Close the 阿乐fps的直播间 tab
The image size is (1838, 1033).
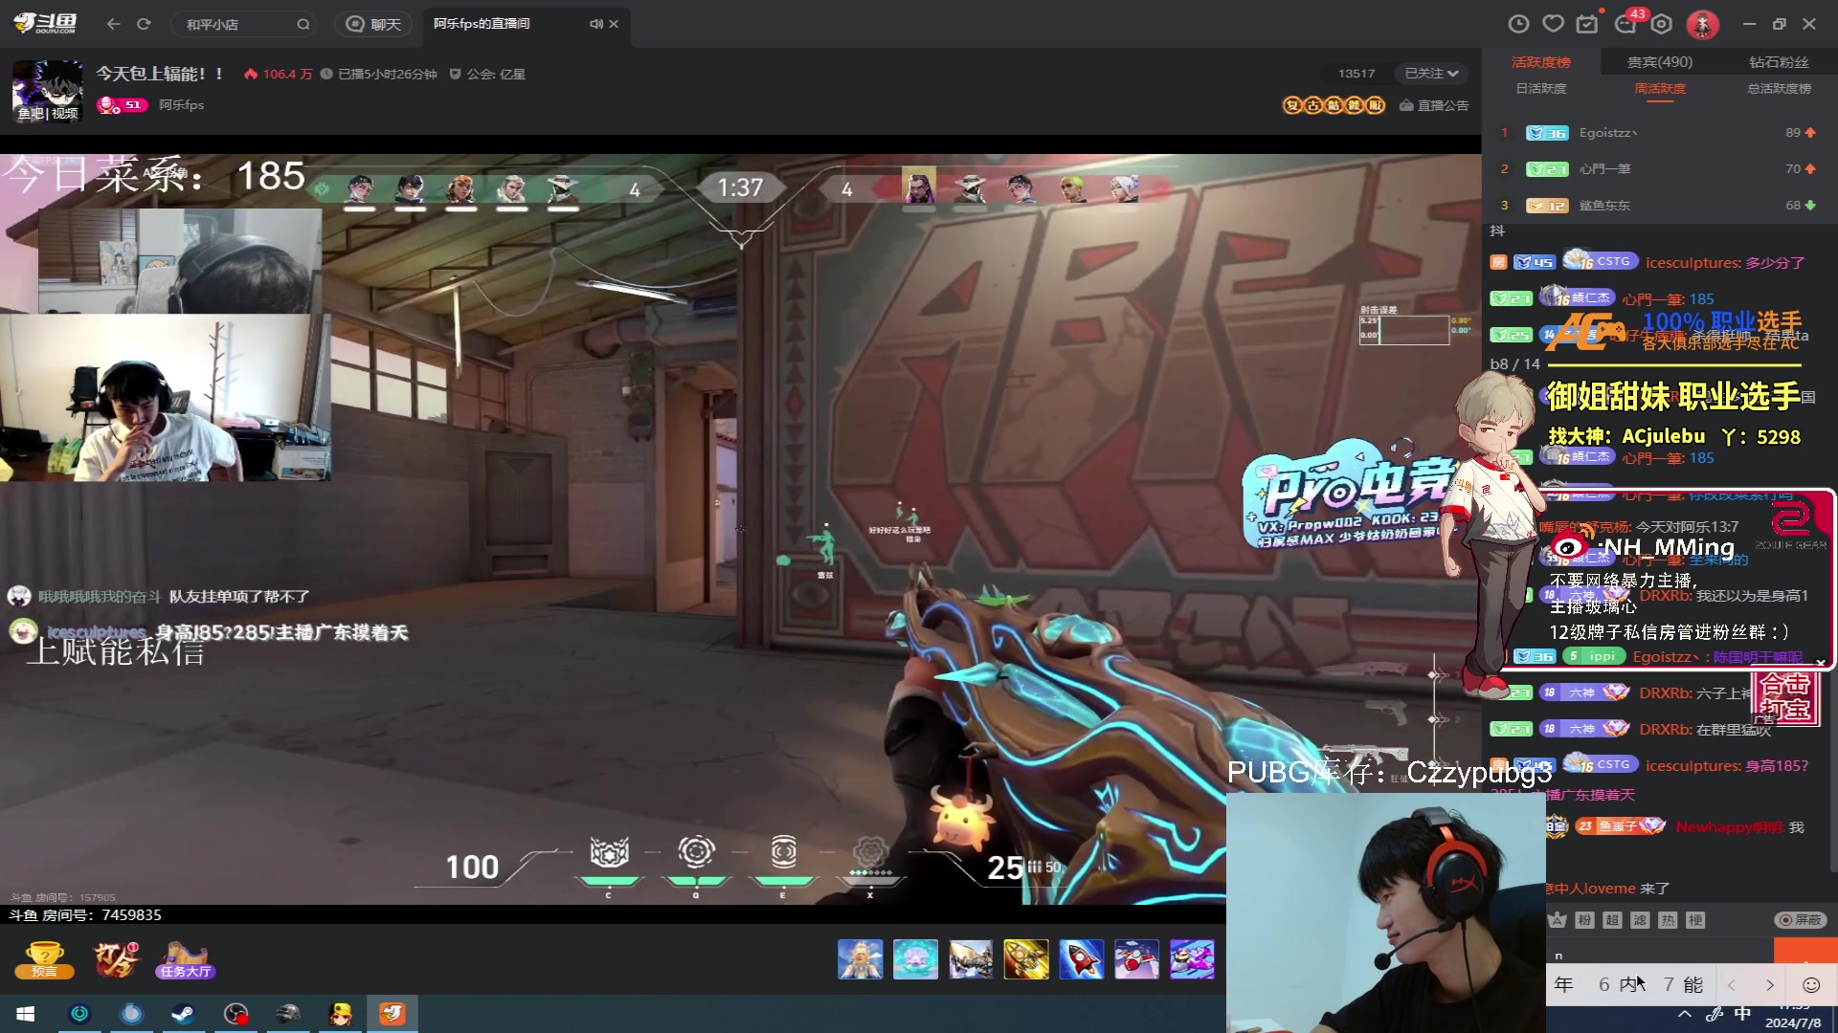[x=614, y=24]
